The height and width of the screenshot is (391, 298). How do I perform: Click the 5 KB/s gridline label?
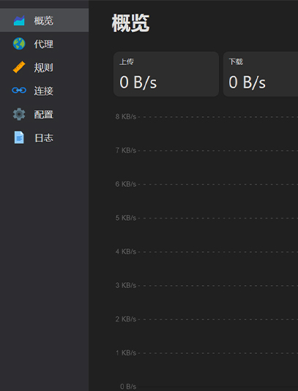[126, 218]
